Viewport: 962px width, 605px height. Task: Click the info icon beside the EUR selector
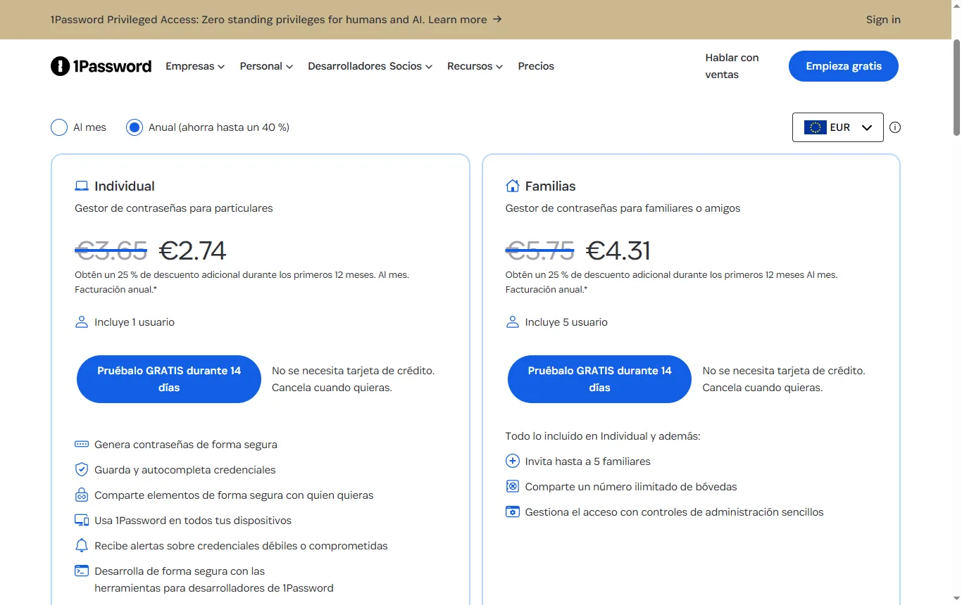[x=895, y=127]
